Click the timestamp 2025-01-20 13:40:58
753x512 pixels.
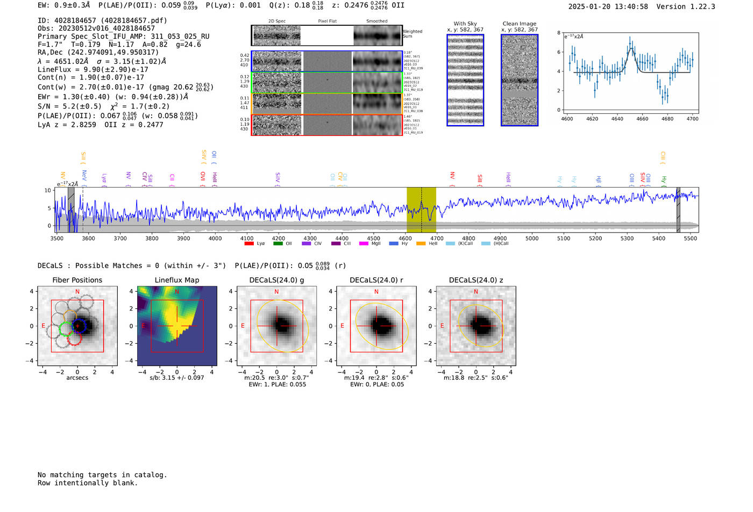(x=608, y=6)
